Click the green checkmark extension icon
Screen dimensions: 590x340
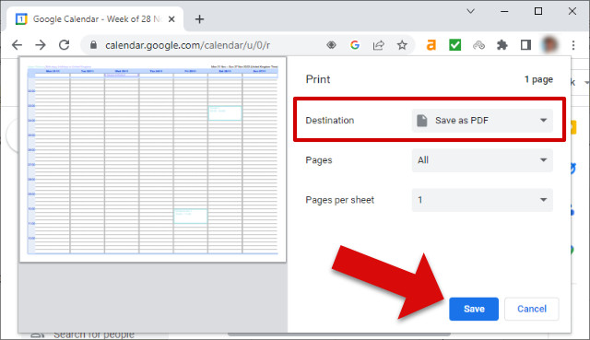click(454, 45)
